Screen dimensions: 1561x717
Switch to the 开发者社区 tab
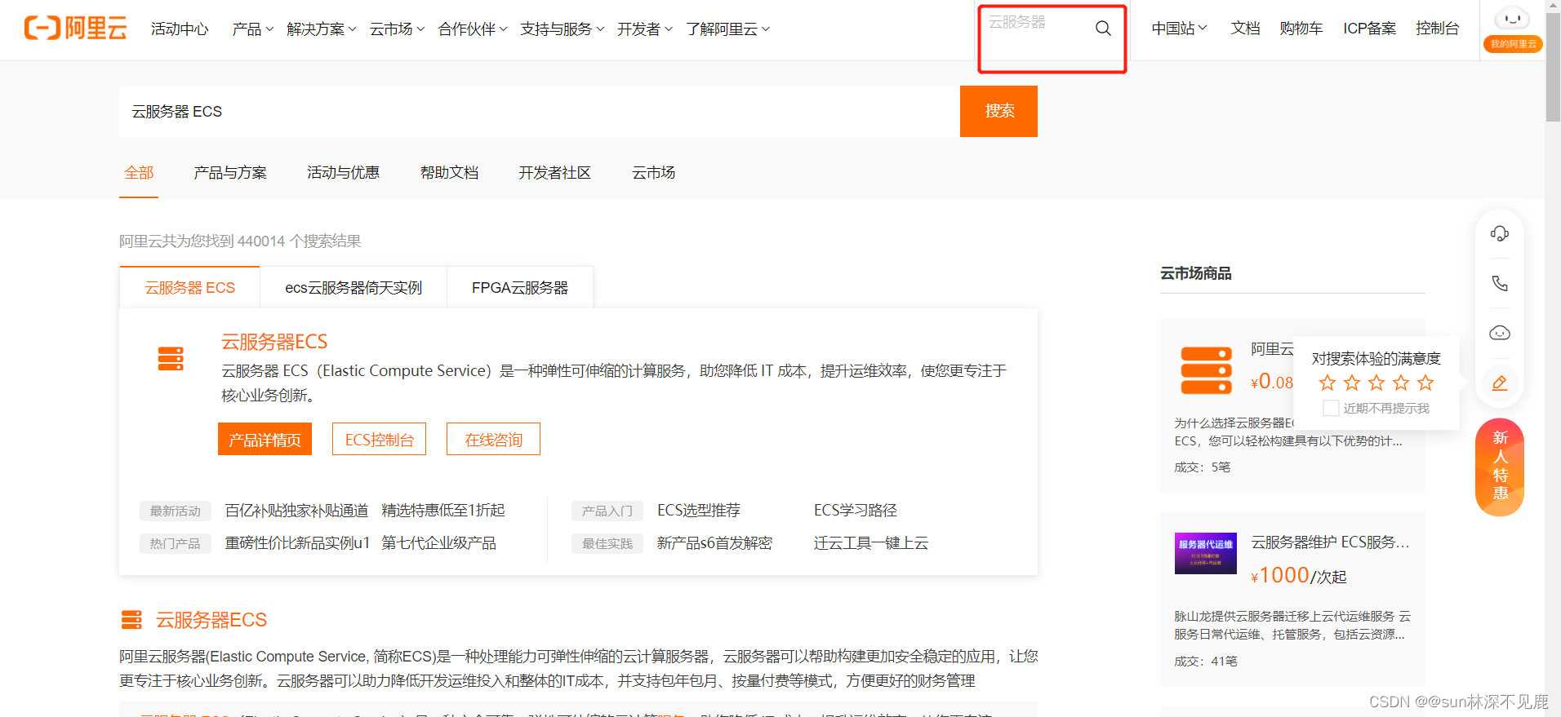pos(554,173)
